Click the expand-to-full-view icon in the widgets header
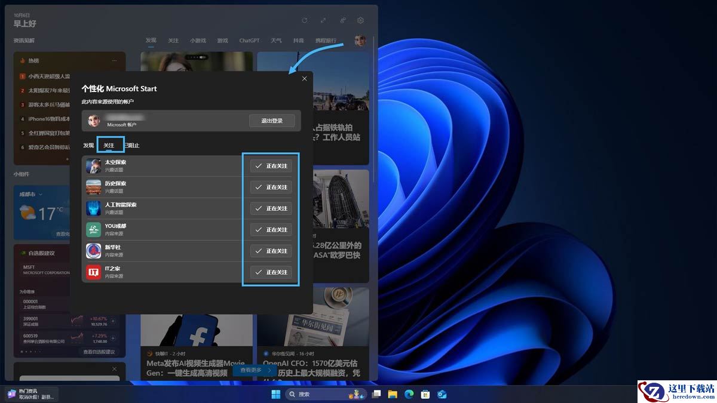Screen dimensions: 717x403 tap(323, 20)
